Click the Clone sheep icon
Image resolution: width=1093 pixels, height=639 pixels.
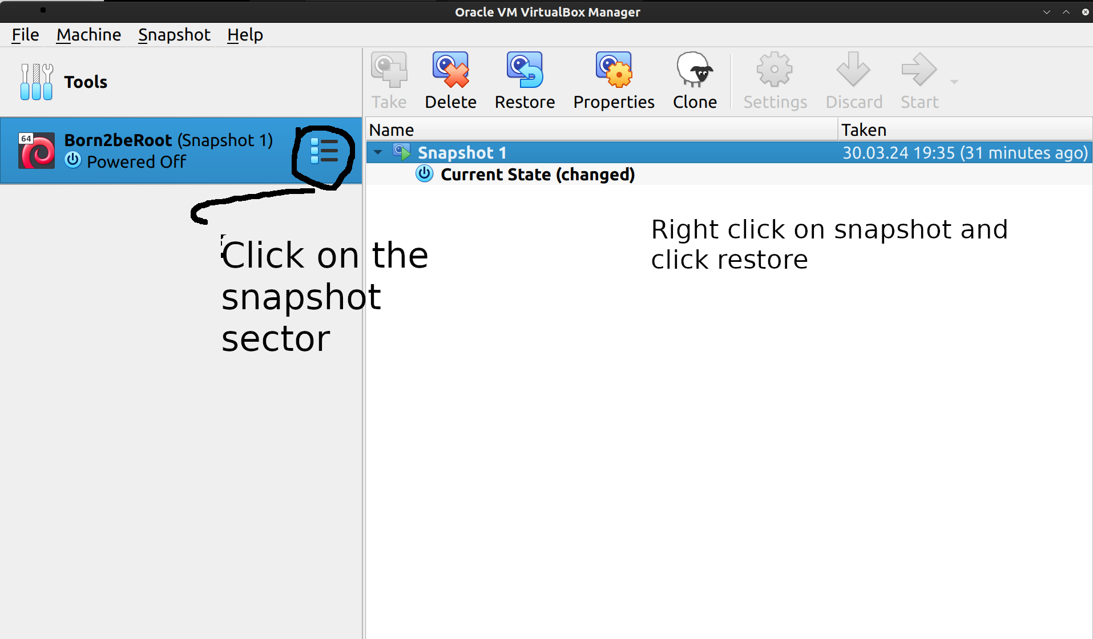point(695,70)
